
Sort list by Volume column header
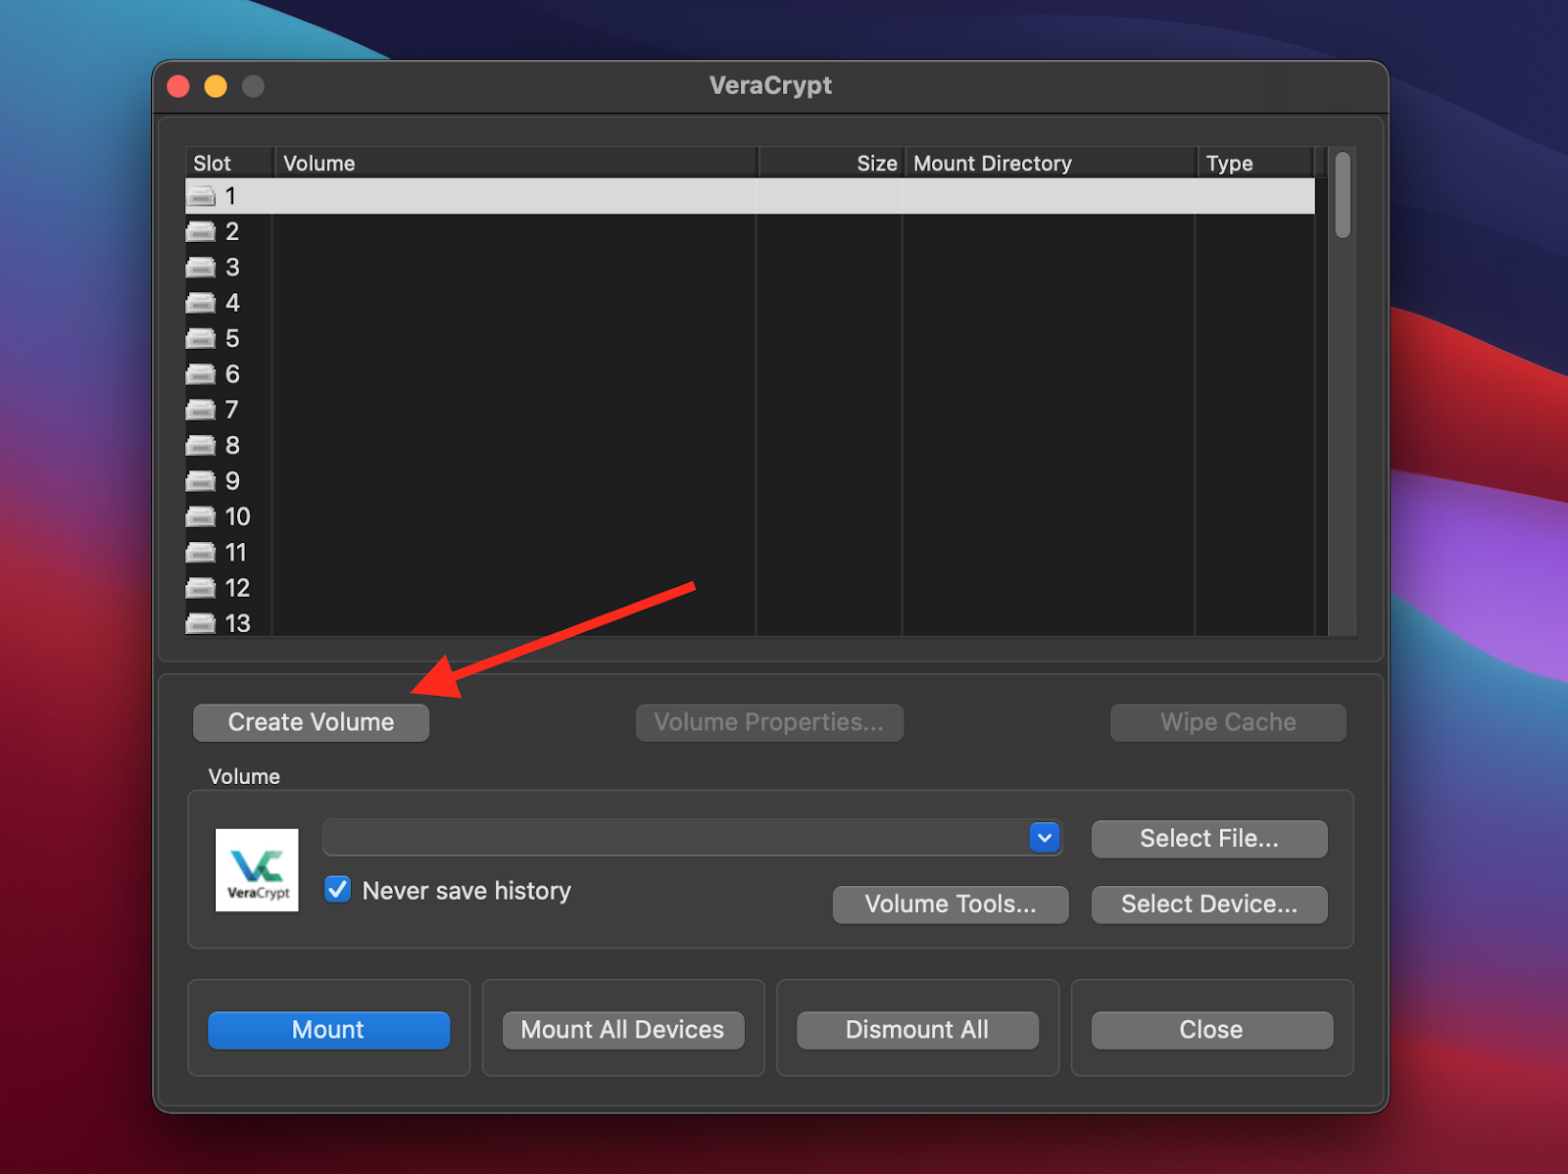[516, 163]
